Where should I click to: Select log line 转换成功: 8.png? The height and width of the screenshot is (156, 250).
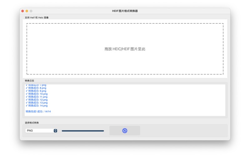point(36,88)
